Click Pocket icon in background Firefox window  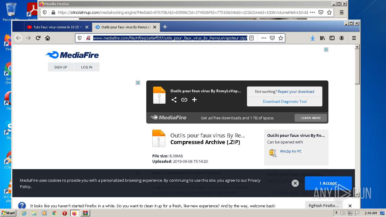[x=321, y=12]
